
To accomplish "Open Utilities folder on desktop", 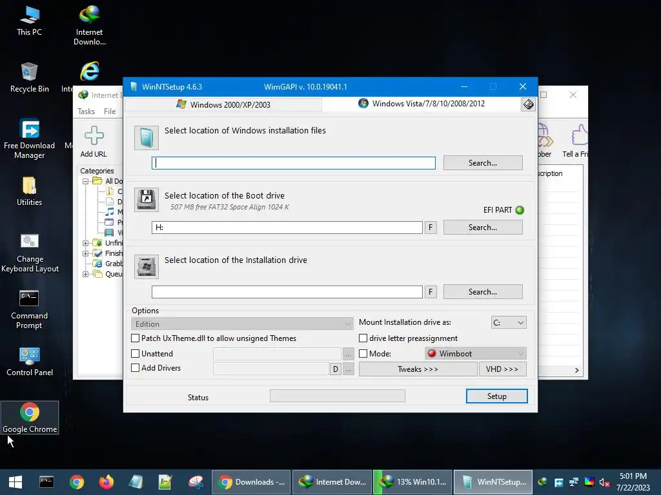I will 29,191.
